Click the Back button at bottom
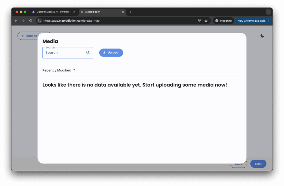The image size is (284, 186). [x=239, y=164]
